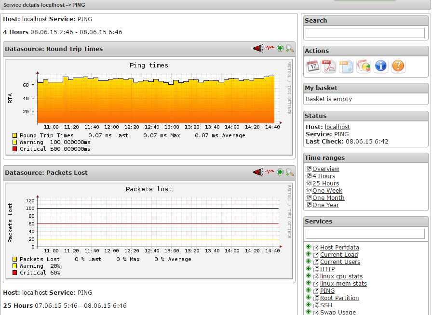Open the calendar time-range picker icon

pos(313,66)
